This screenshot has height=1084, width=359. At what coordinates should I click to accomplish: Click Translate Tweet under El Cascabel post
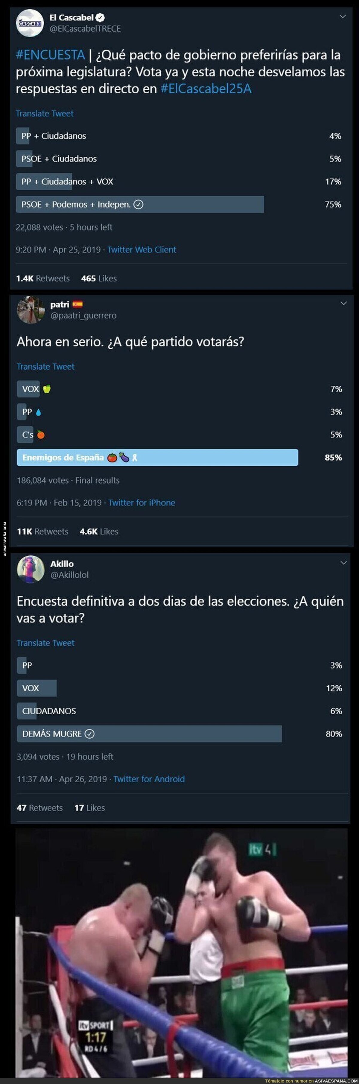click(45, 114)
